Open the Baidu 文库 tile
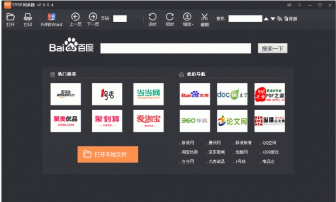 (195, 94)
